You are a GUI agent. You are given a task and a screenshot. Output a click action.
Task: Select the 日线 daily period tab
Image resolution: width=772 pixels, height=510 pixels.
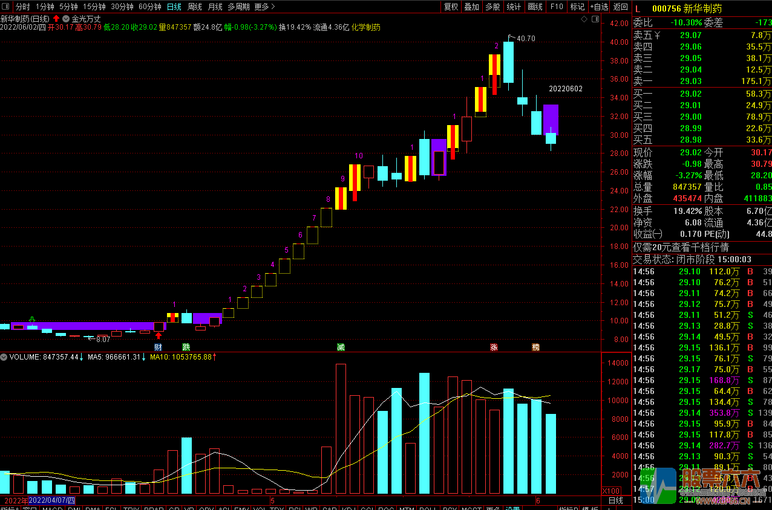[174, 7]
